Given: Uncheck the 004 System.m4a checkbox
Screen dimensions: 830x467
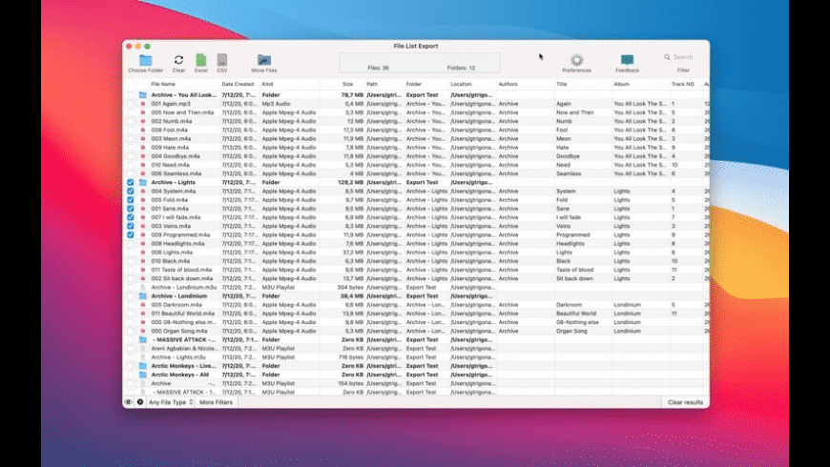Looking at the screenshot, I should pyautogui.click(x=130, y=191).
